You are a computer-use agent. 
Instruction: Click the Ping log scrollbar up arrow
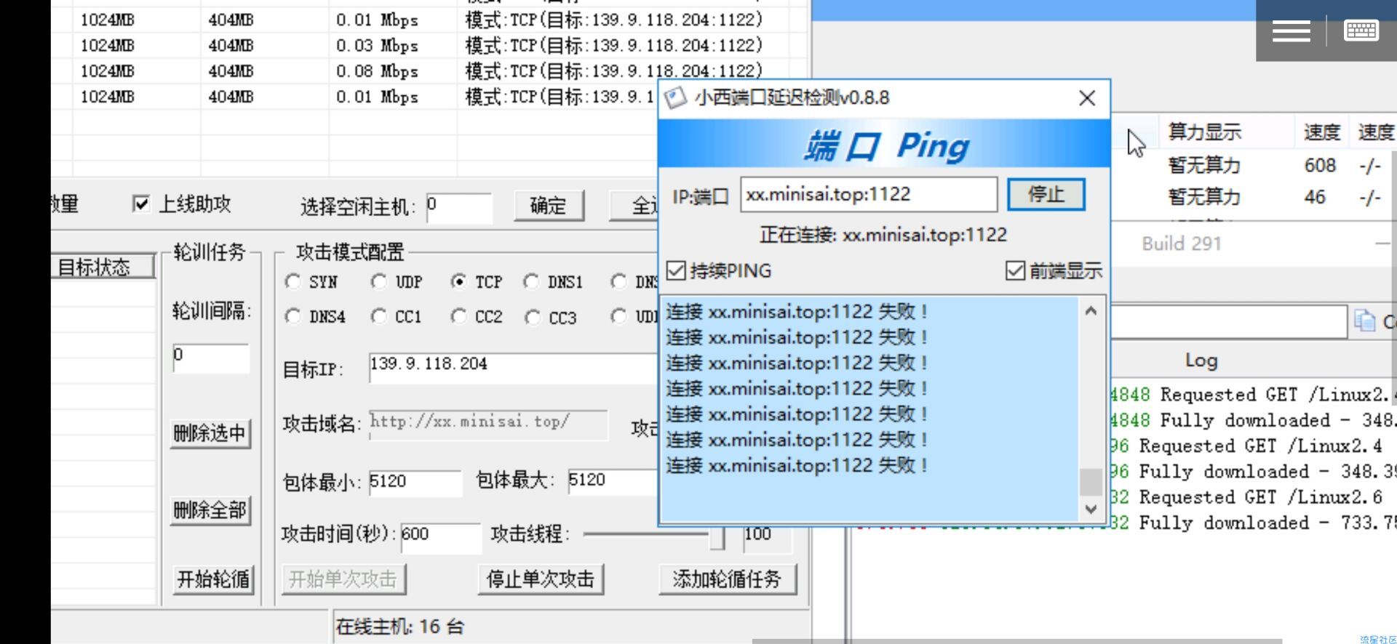pyautogui.click(x=1091, y=311)
